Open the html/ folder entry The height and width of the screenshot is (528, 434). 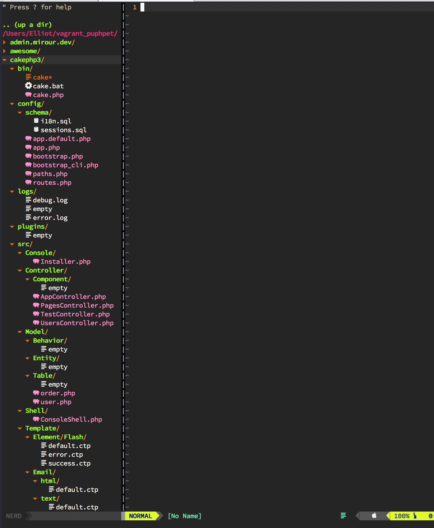pos(50,481)
